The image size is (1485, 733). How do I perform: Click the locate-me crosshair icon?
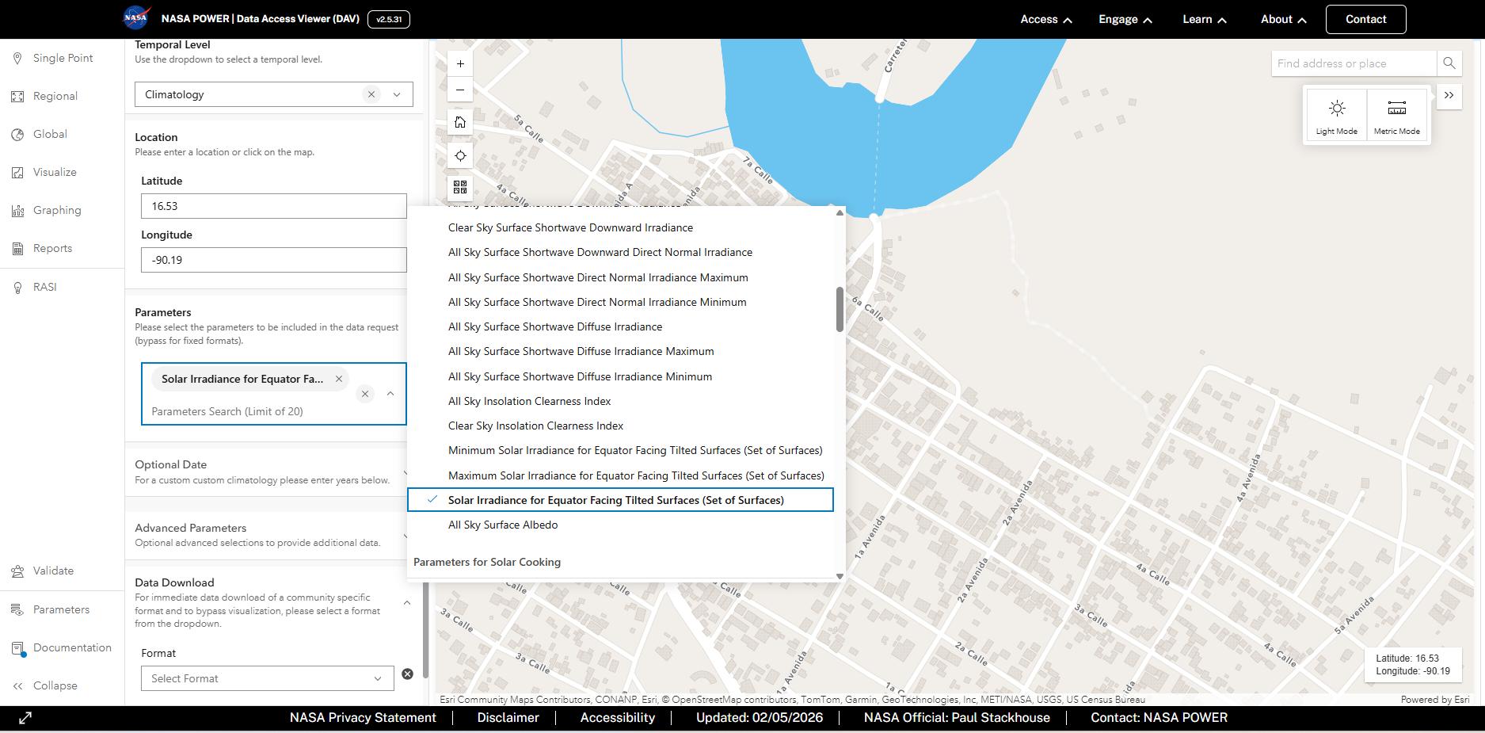460,155
